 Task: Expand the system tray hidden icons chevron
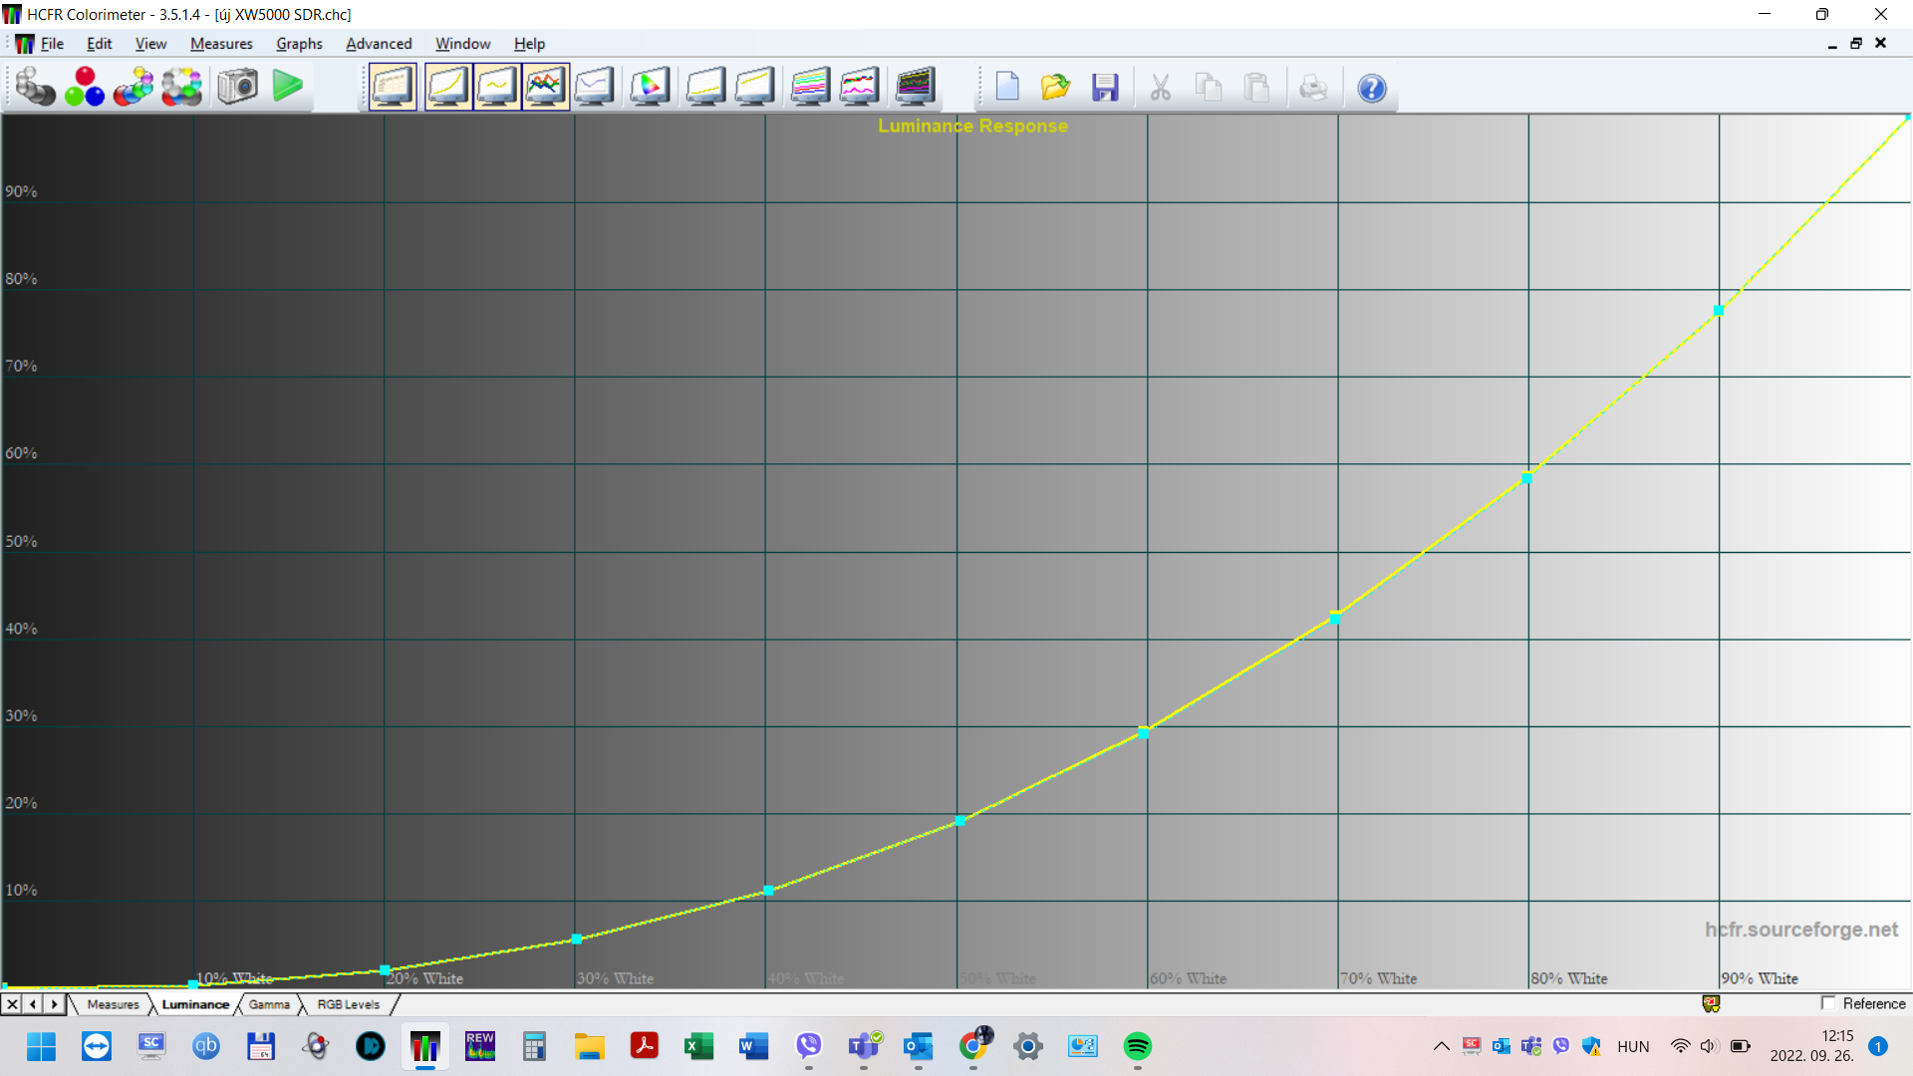(1441, 1046)
